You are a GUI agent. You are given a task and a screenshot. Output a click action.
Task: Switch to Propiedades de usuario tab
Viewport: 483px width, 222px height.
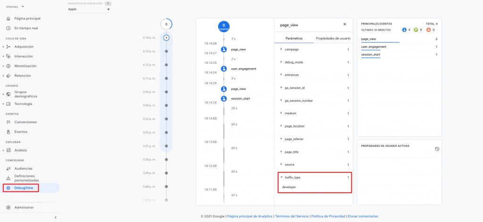(333, 38)
